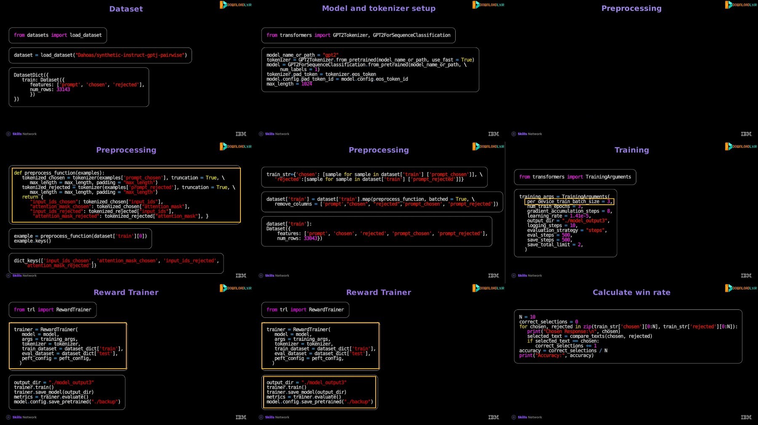
Task: Click the 'eval_steps = 500' line
Action: click(549, 235)
